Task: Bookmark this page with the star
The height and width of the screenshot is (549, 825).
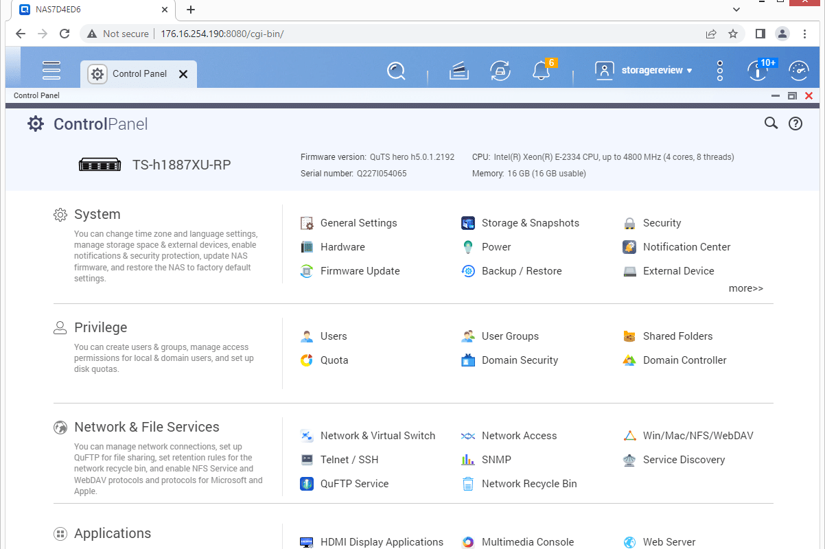Action: (733, 34)
